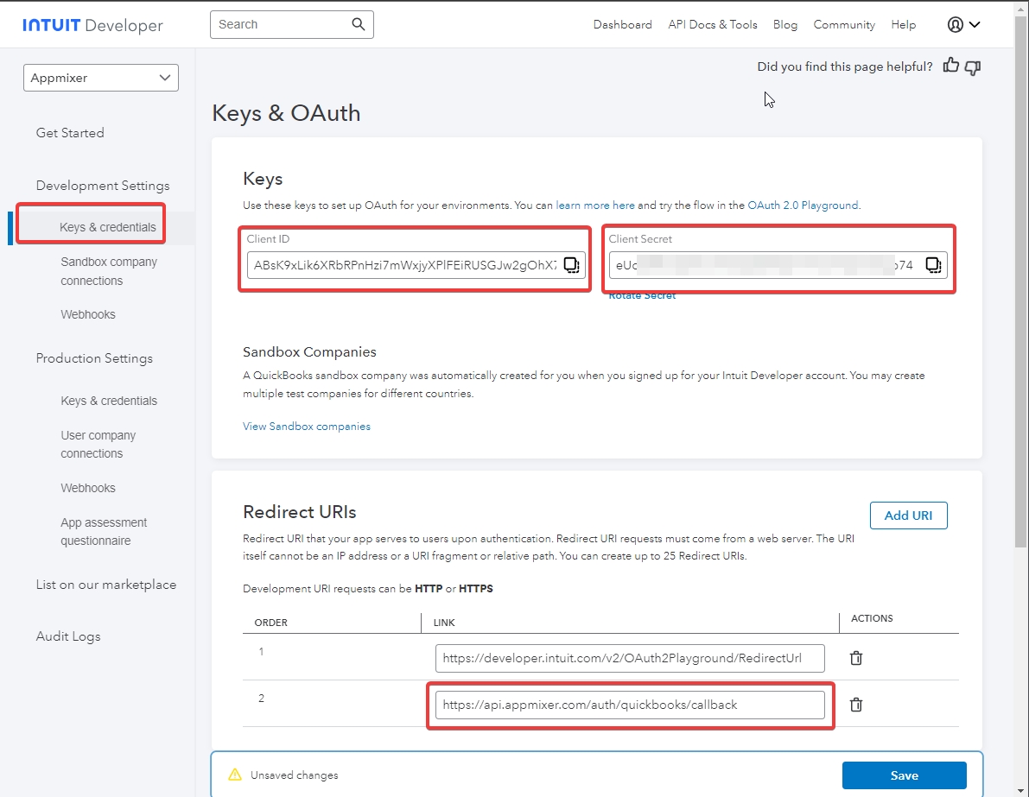The height and width of the screenshot is (797, 1029).
Task: Expand the Appmixer app selector dropdown
Action: 101,78
